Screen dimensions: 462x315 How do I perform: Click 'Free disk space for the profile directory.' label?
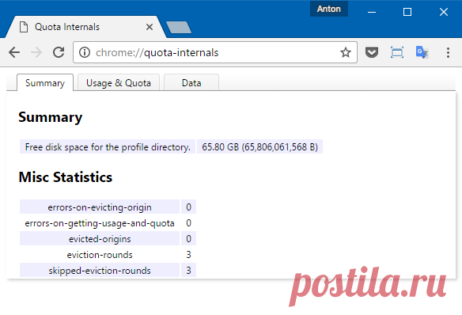click(x=108, y=146)
